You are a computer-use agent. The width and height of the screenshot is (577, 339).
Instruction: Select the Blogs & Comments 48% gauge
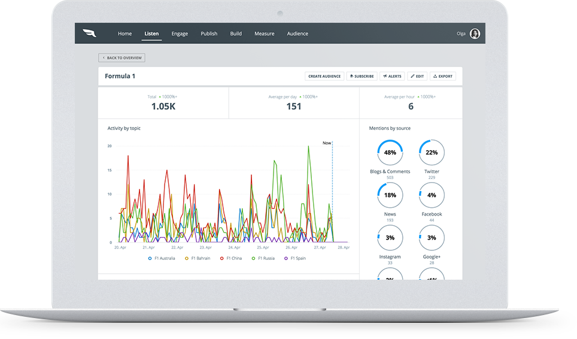click(x=390, y=152)
